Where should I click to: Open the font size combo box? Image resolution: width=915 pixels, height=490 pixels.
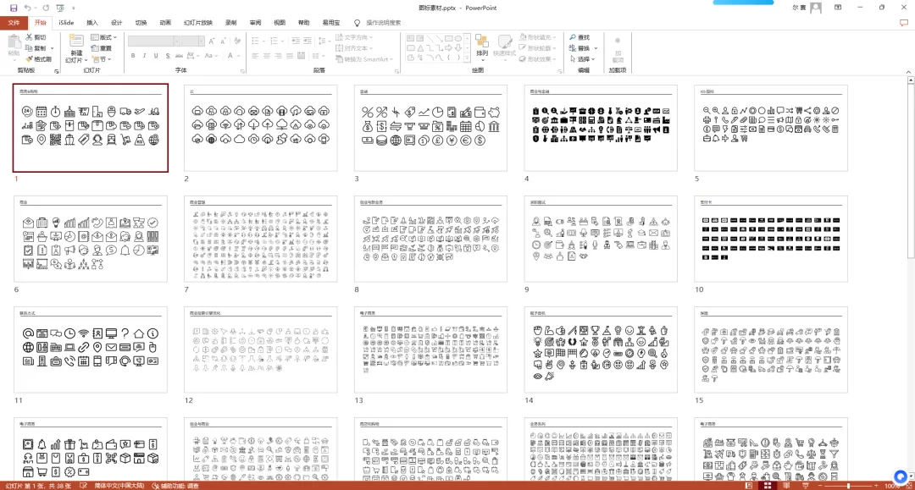[192, 41]
